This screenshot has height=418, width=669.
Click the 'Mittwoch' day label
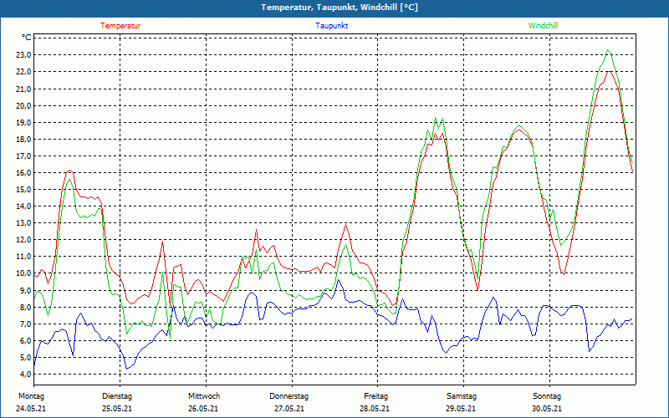click(x=204, y=396)
